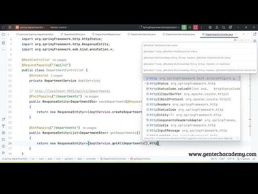Screen dimensions: 258x194
Task: Click the 26:73 caret position indicator
Action: [214, 159]
